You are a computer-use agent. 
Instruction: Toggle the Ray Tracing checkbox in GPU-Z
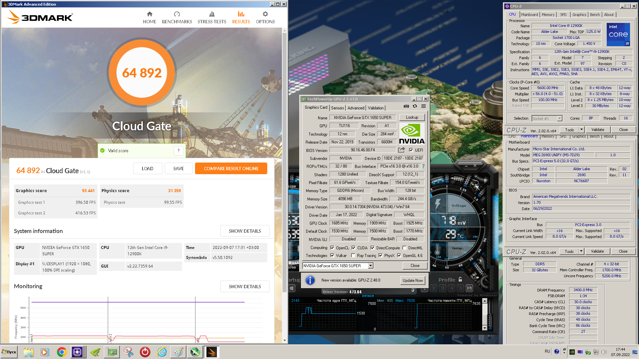click(353, 256)
